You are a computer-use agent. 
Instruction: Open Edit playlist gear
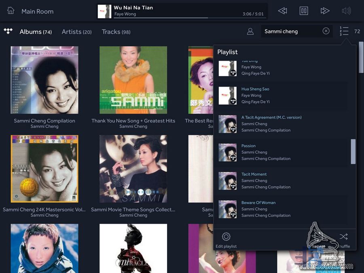(226, 237)
